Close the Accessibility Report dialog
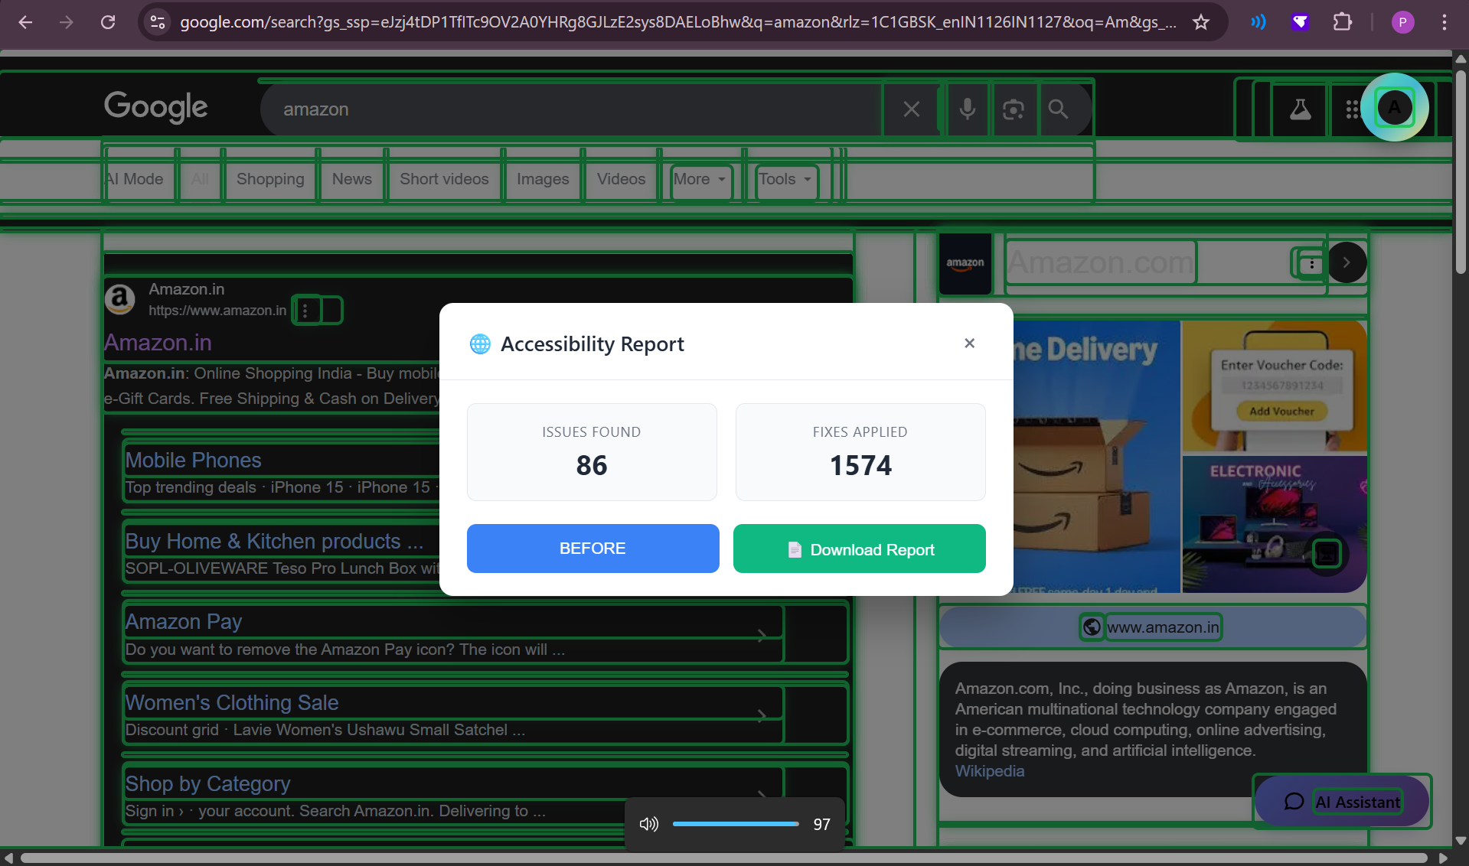1469x866 pixels. click(x=969, y=343)
